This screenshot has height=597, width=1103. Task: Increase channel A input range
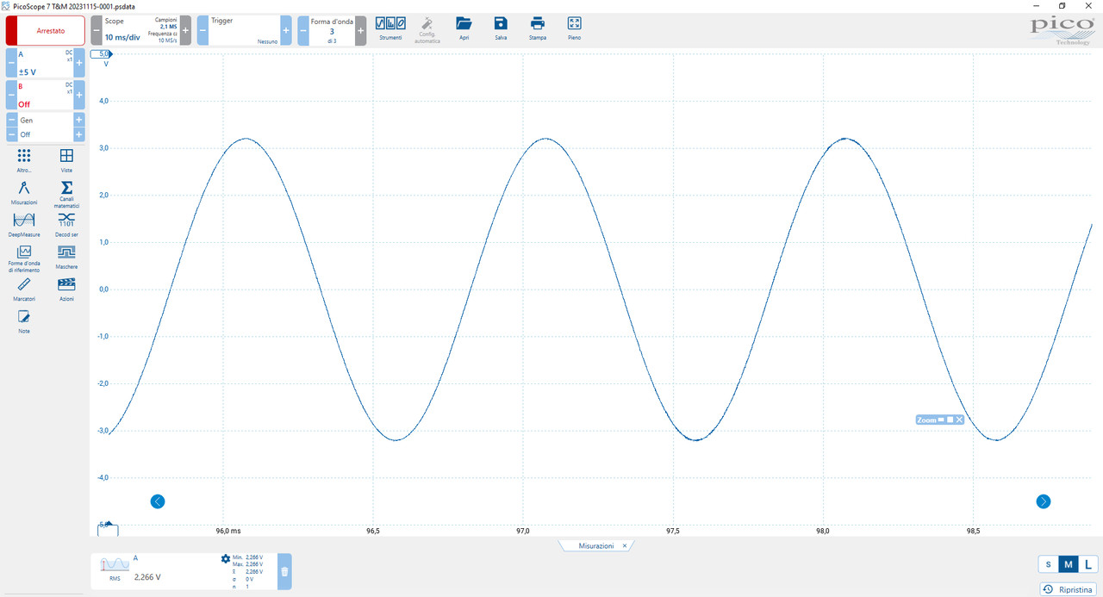79,63
